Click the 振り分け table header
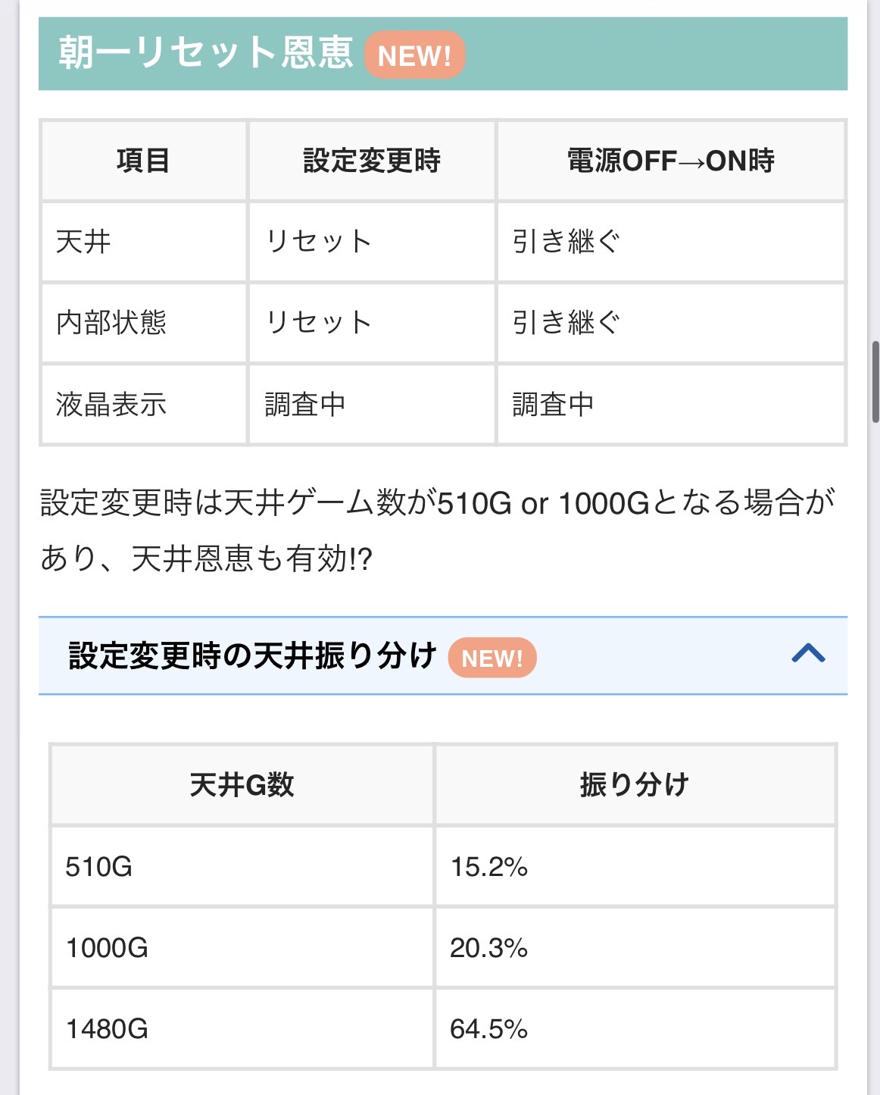Screen dimensions: 880x1095 (x=635, y=785)
